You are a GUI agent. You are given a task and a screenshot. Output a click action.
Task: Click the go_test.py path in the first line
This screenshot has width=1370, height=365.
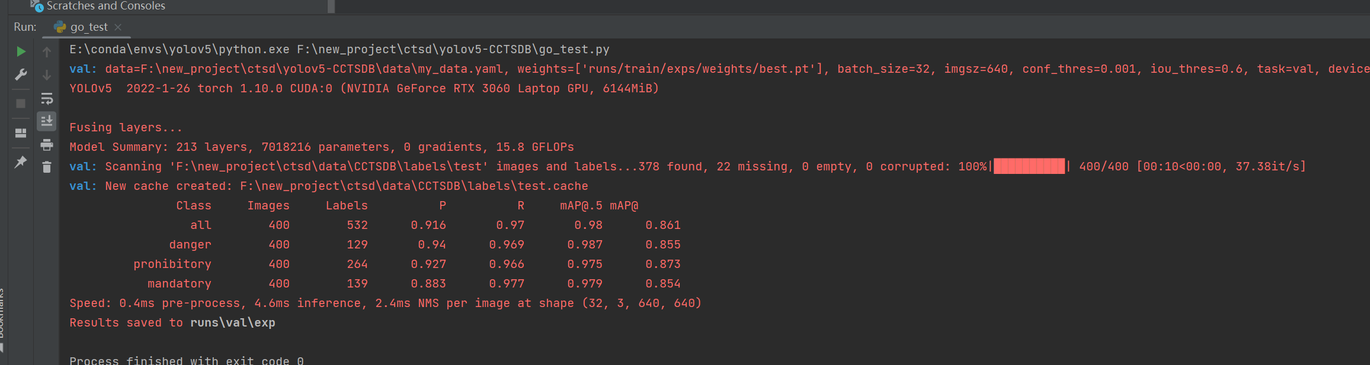(453, 49)
